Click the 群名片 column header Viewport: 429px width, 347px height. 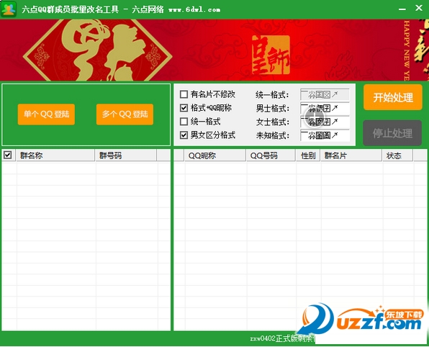pos(351,156)
